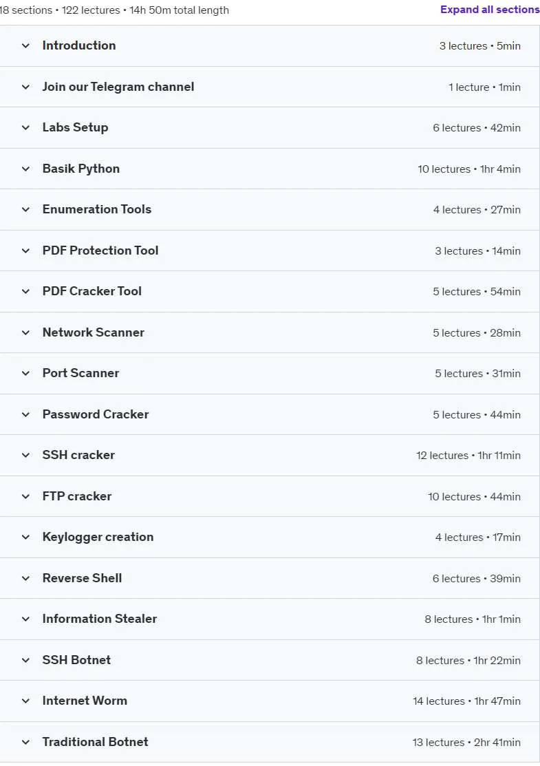The height and width of the screenshot is (766, 540).
Task: Click the chevron next to Port Scanner
Action: (x=26, y=373)
